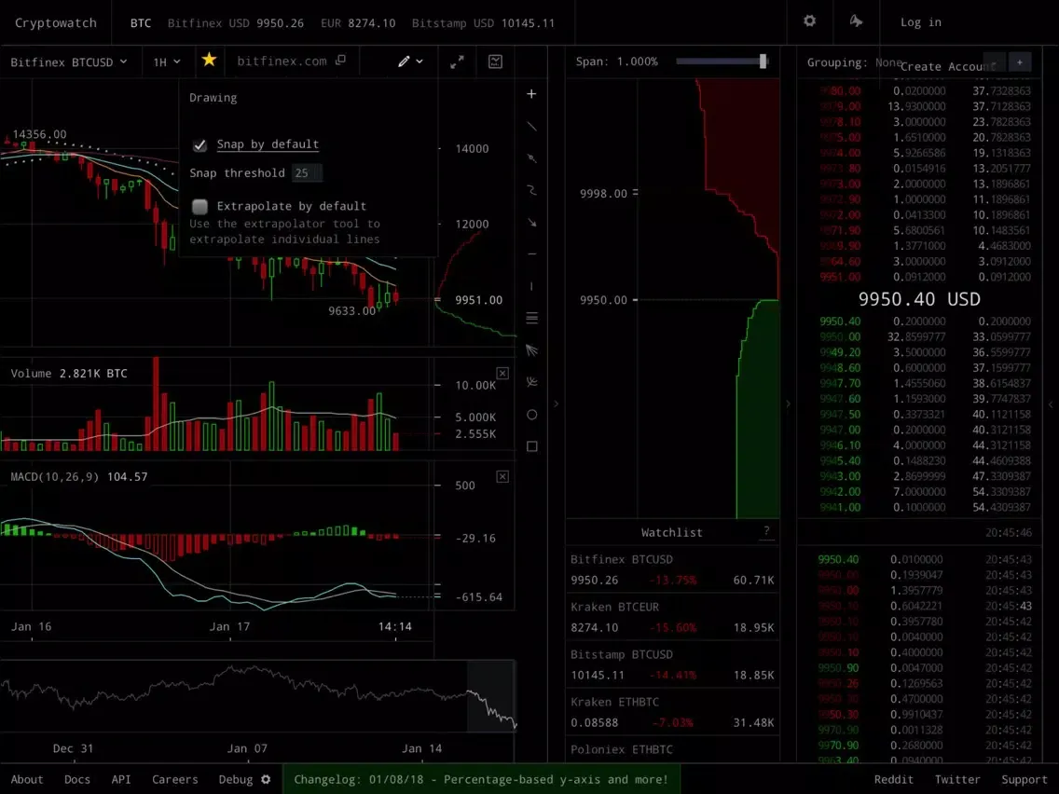Toggle fullscreen chart with expand arrows icon
The height and width of the screenshot is (794, 1059).
pos(457,62)
